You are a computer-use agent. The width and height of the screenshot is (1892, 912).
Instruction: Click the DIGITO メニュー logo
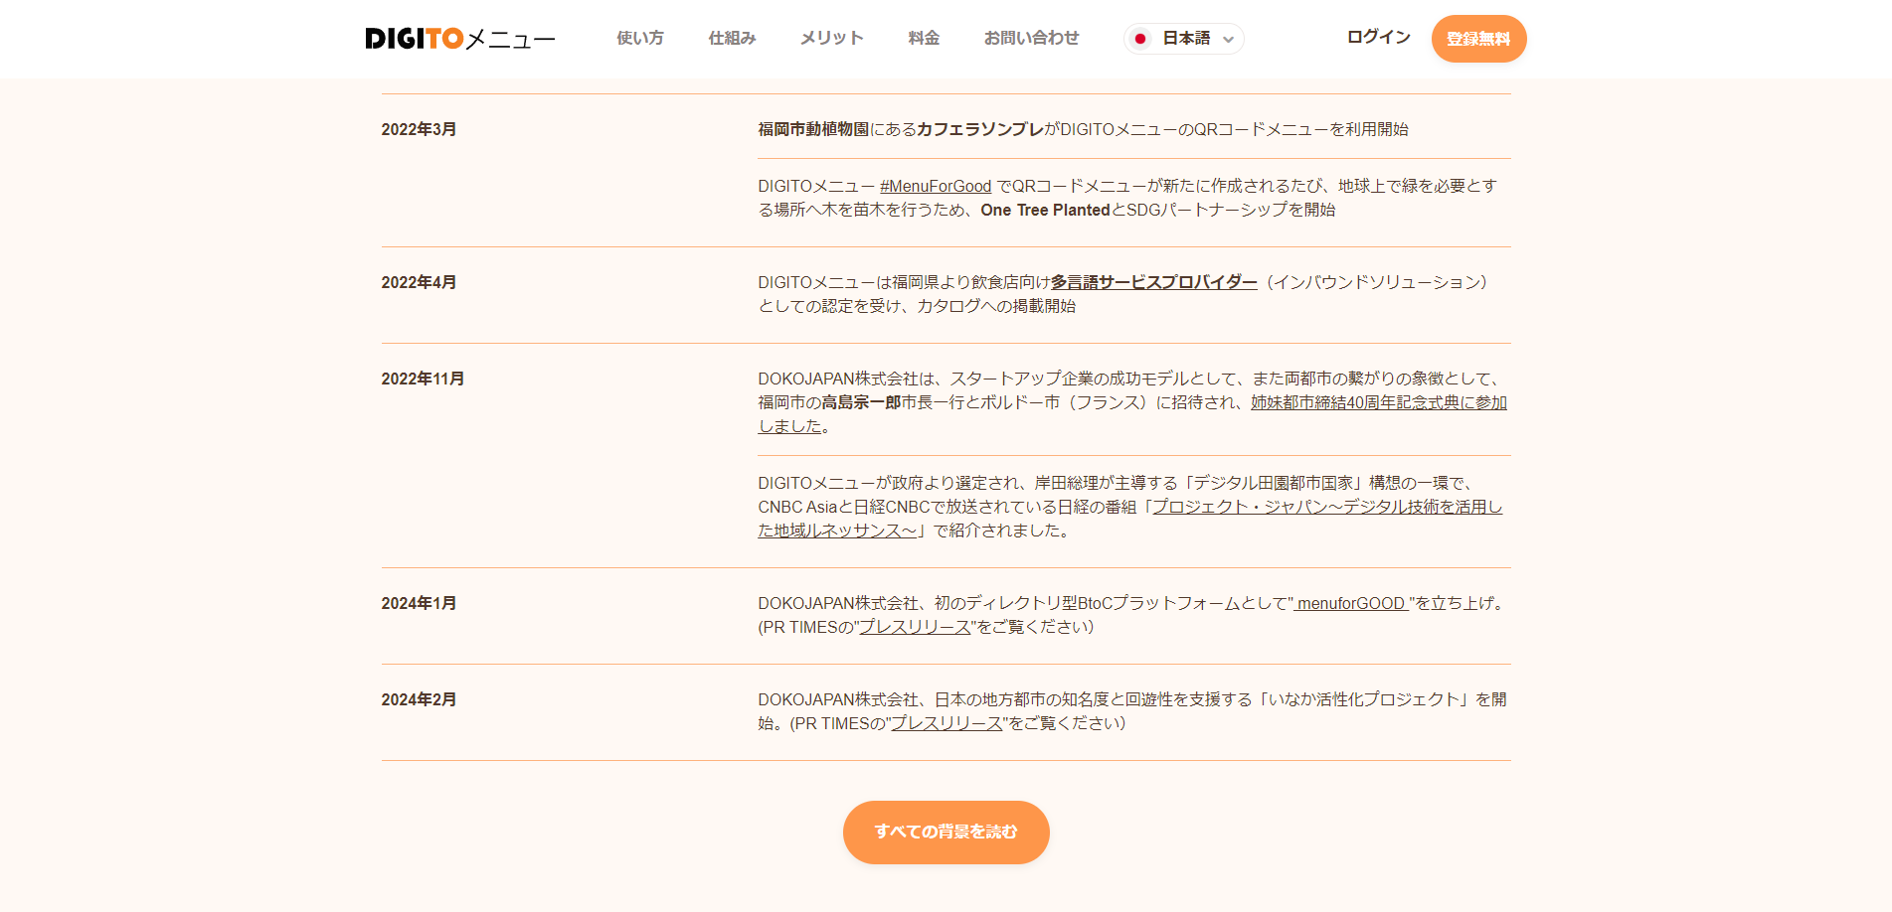coord(460,39)
